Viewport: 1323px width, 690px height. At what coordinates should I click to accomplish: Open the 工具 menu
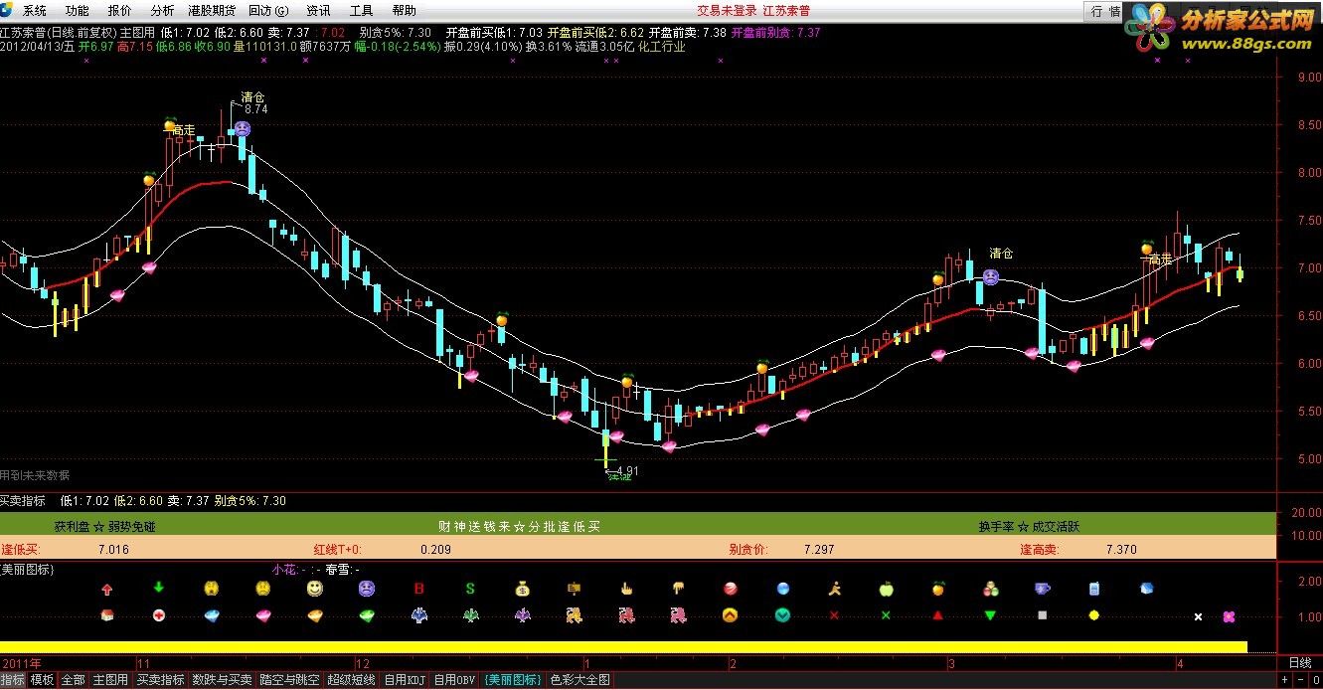click(362, 11)
